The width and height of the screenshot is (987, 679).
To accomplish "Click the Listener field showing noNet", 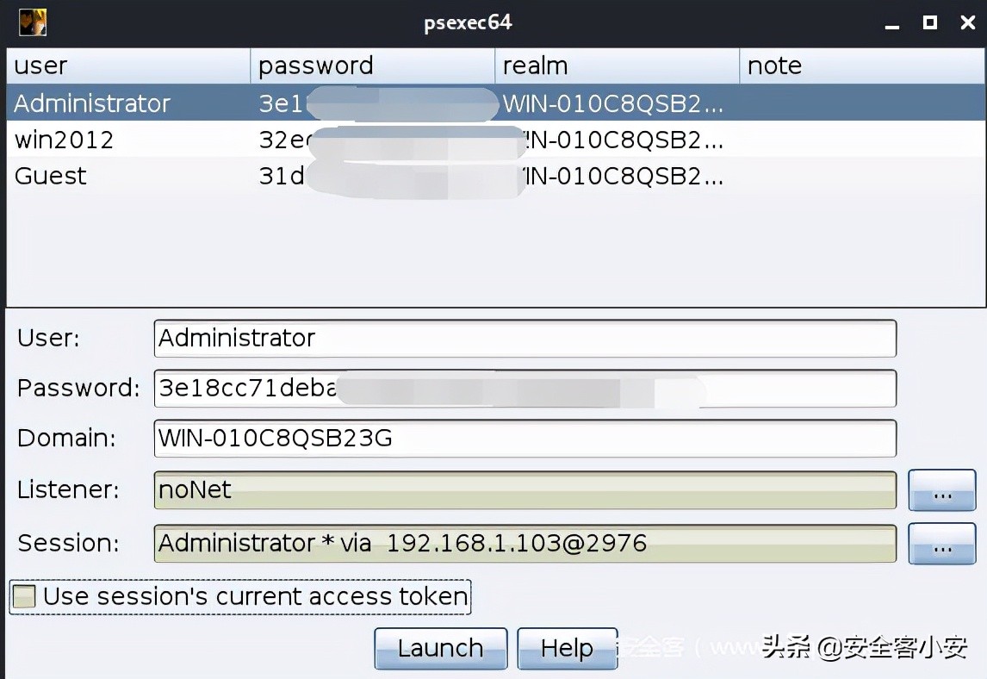I will tap(525, 490).
